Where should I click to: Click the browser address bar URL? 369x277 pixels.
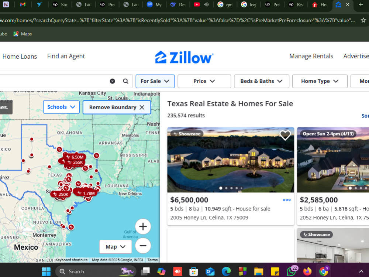pos(177,20)
